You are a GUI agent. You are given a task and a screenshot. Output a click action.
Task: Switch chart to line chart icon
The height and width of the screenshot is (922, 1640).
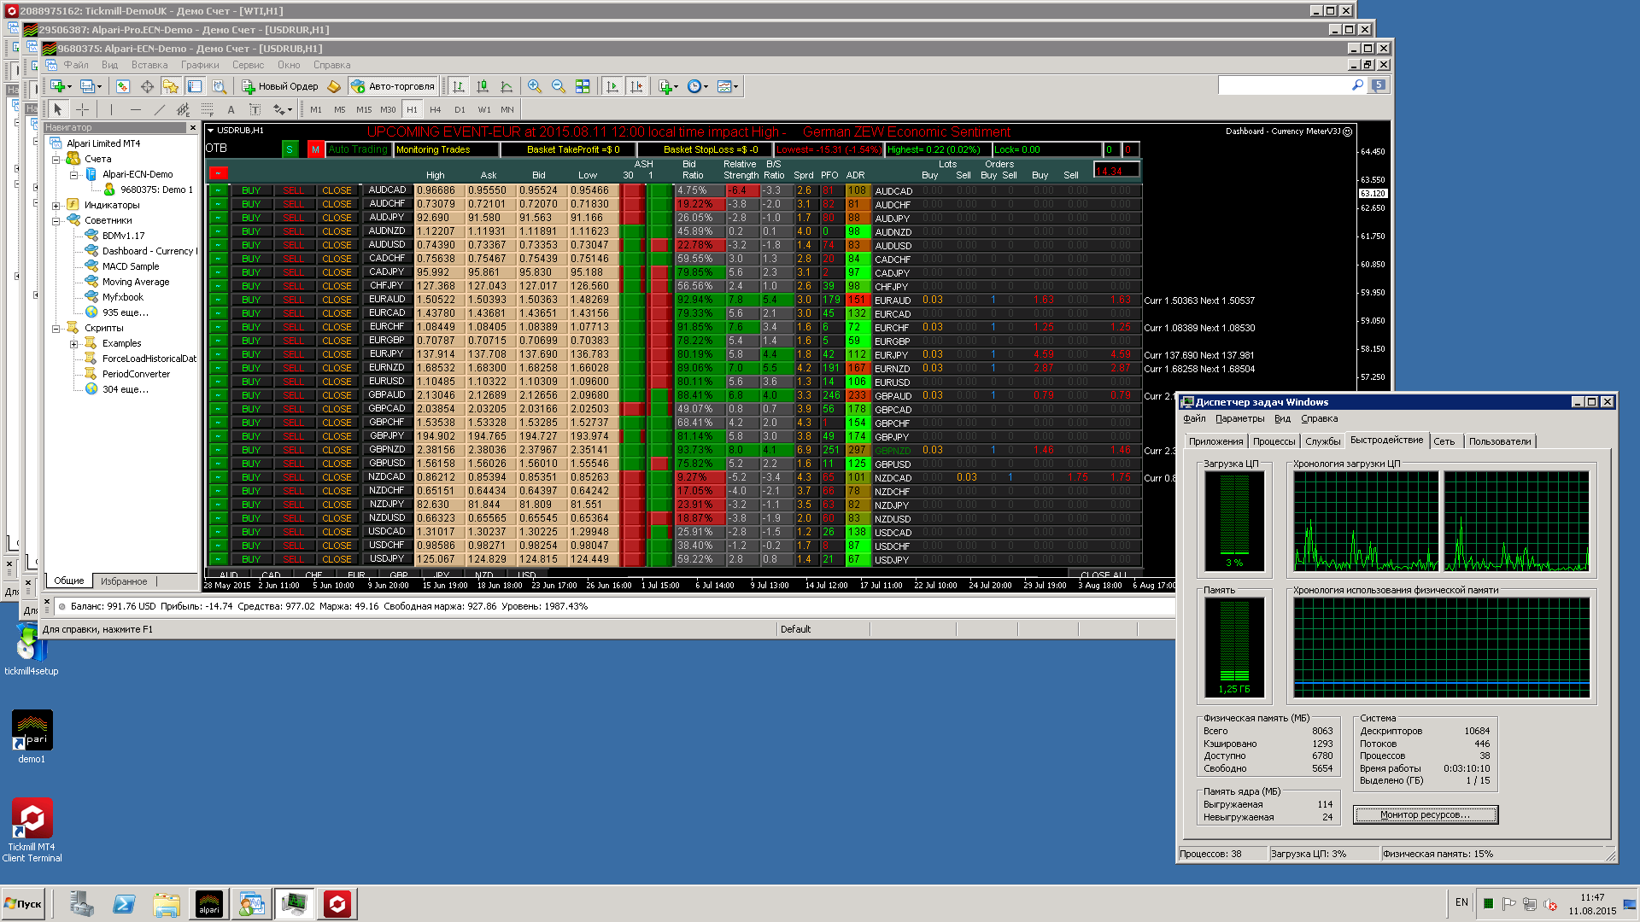click(x=507, y=86)
